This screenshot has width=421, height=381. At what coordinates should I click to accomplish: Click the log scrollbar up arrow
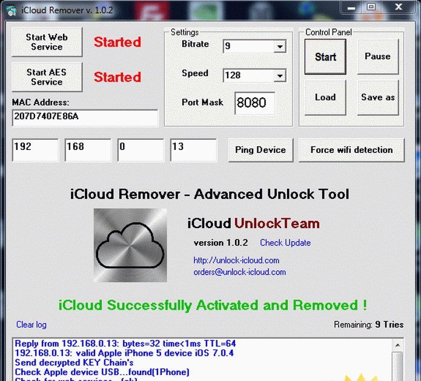pyautogui.click(x=397, y=345)
